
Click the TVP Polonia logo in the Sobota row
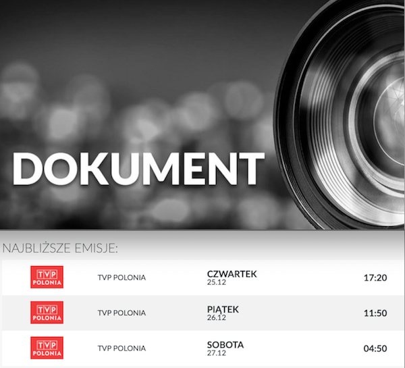(47, 348)
